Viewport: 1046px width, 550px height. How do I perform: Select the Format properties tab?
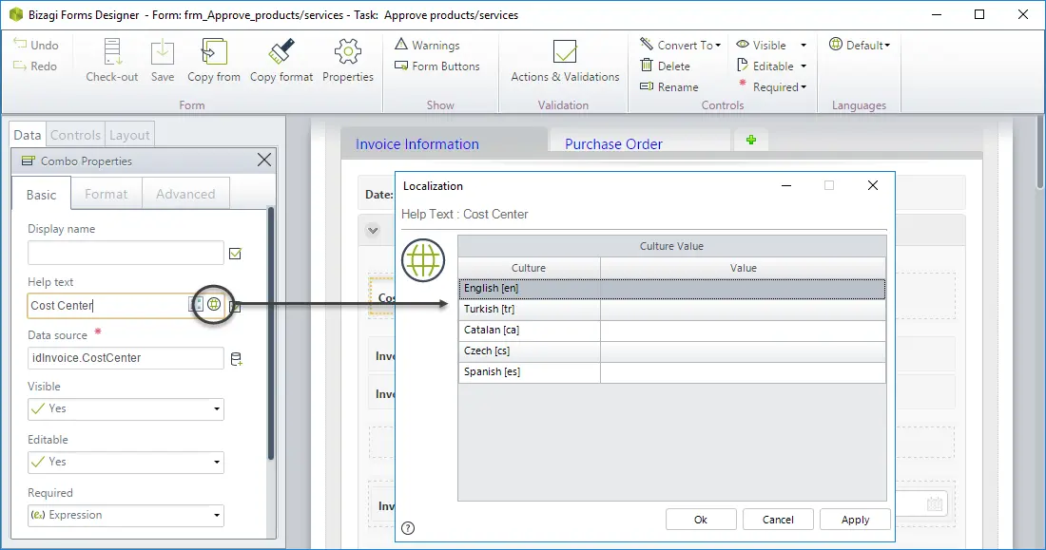point(107,194)
